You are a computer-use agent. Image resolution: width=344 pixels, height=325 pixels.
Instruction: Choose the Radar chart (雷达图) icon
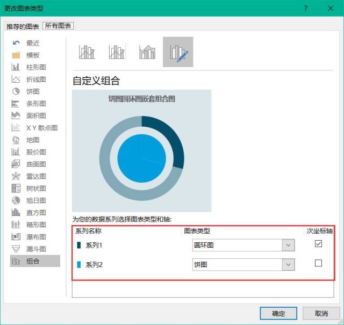click(16, 176)
